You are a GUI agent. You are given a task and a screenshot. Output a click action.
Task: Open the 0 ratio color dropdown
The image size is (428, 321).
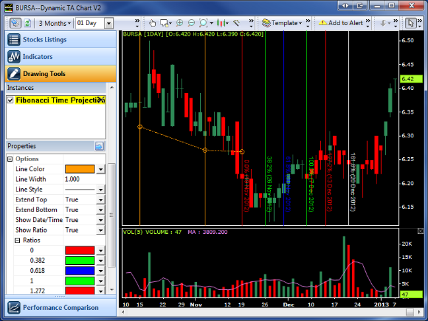tap(100, 250)
